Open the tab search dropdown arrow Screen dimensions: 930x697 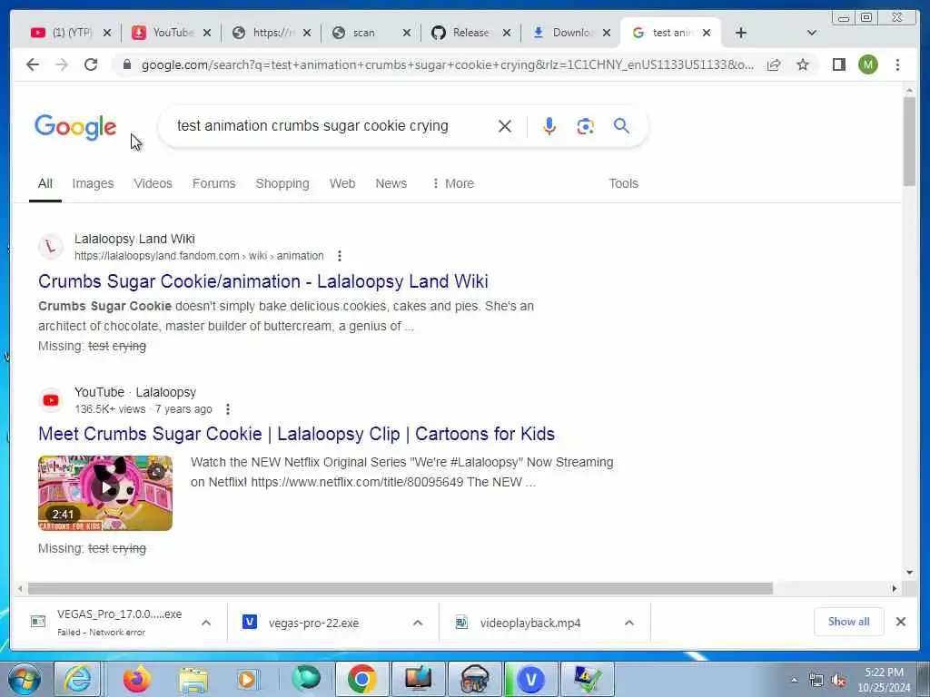coord(812,33)
